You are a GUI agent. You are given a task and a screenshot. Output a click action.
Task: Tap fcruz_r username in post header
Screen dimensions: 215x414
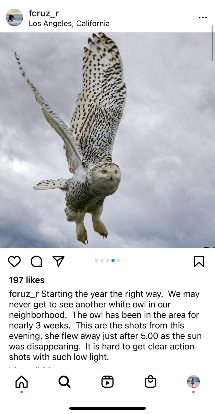point(44,13)
